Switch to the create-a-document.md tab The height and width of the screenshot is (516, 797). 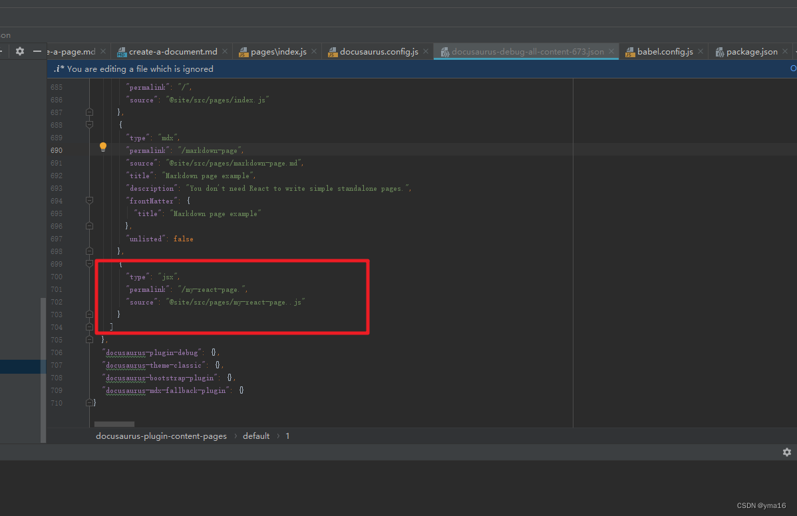172,51
